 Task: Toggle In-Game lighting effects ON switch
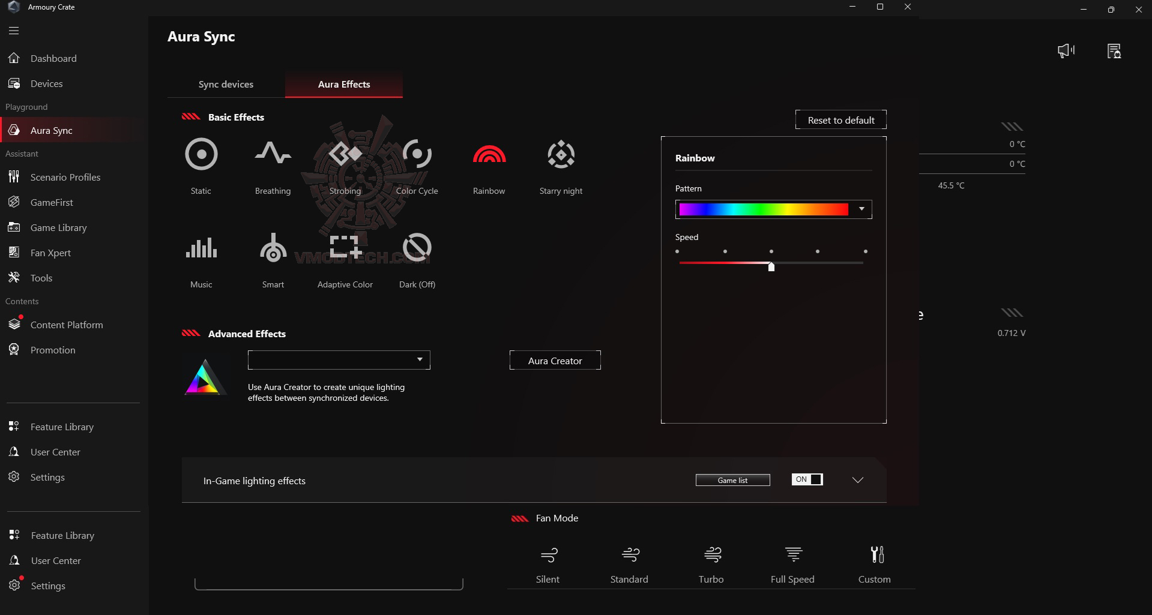(807, 479)
